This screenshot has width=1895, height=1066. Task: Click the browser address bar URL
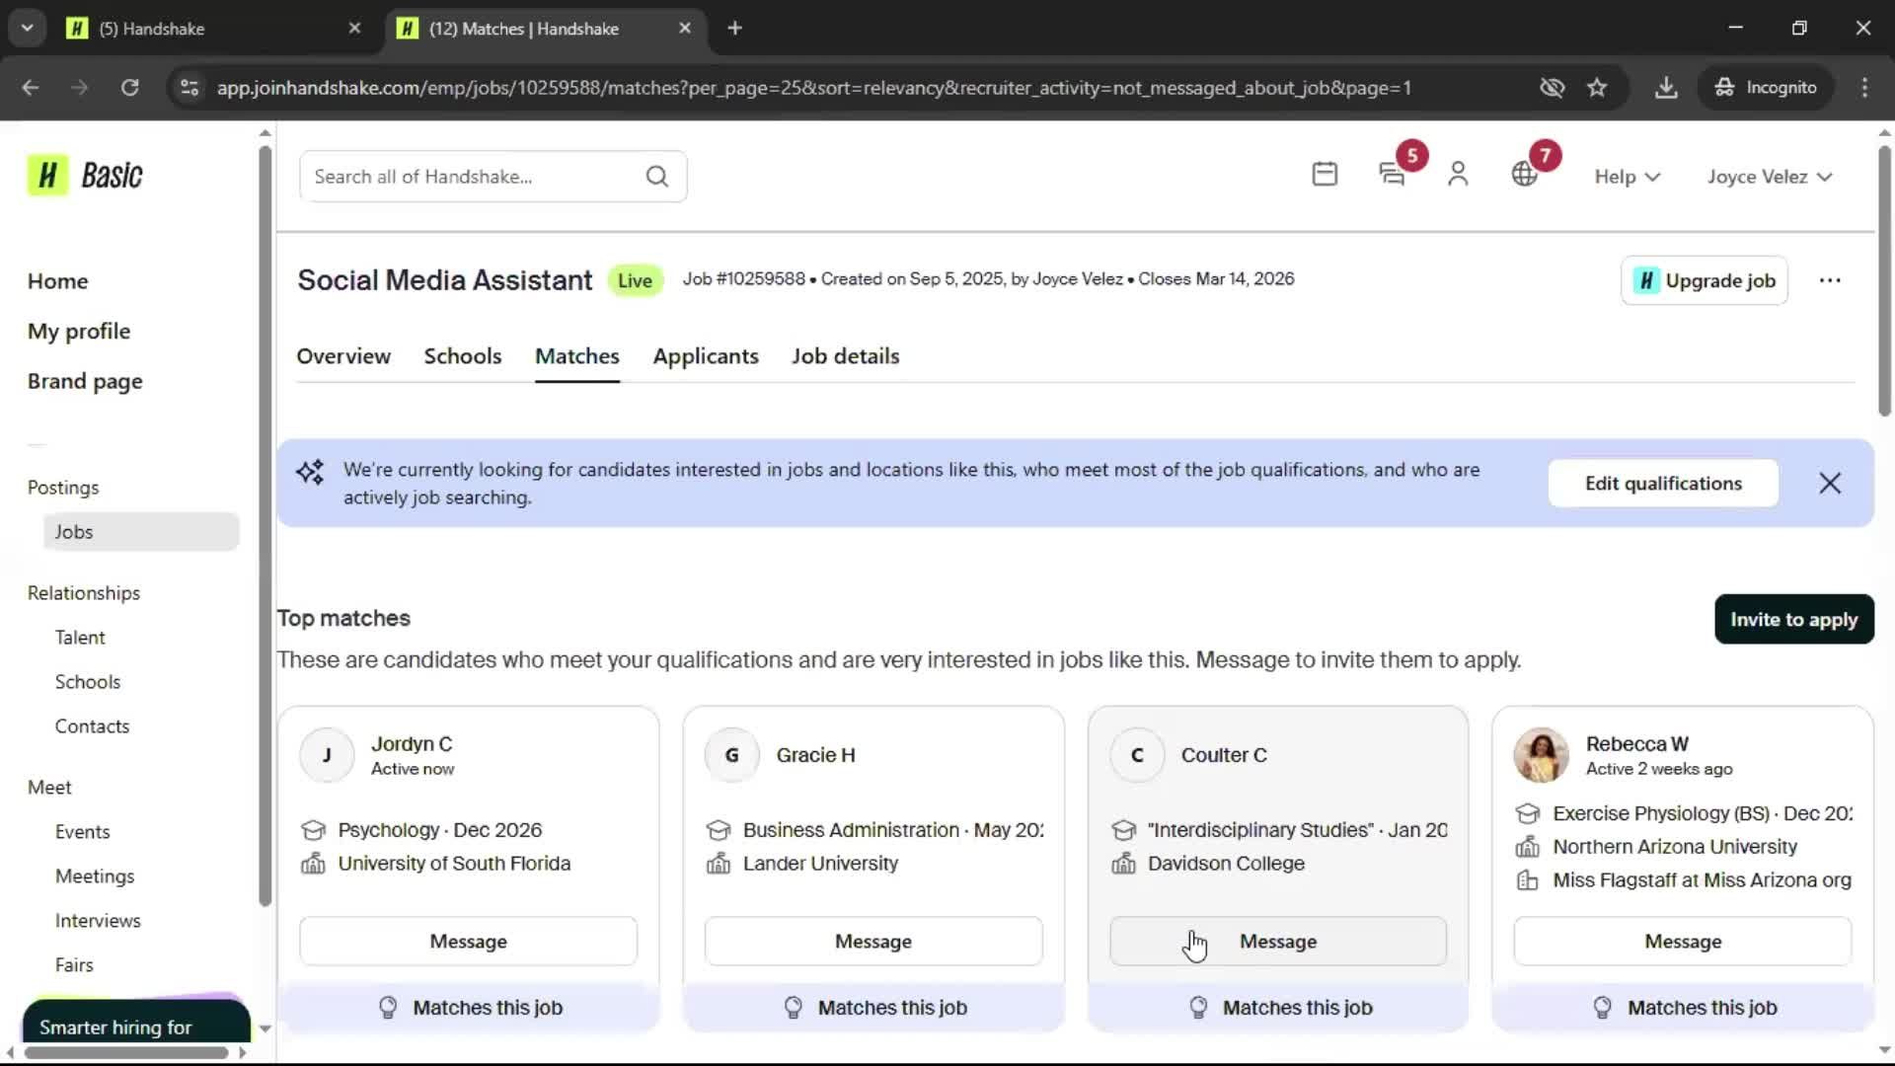point(813,88)
